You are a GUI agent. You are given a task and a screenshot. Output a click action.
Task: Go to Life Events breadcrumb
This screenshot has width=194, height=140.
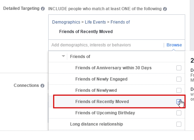pyautogui.click(x=95, y=22)
